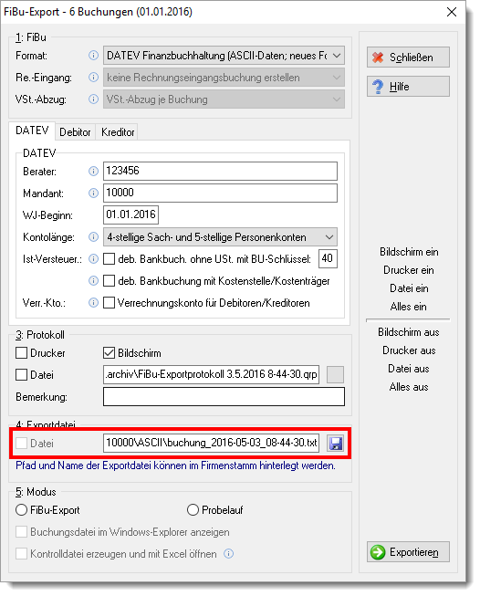
Task: Enable the Drucker protocol checkbox
Action: [x=21, y=353]
